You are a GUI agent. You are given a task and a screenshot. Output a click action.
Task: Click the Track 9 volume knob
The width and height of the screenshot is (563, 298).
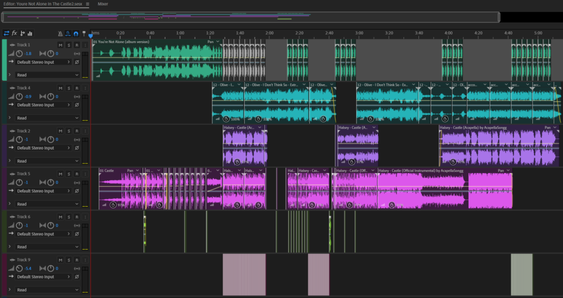point(20,268)
